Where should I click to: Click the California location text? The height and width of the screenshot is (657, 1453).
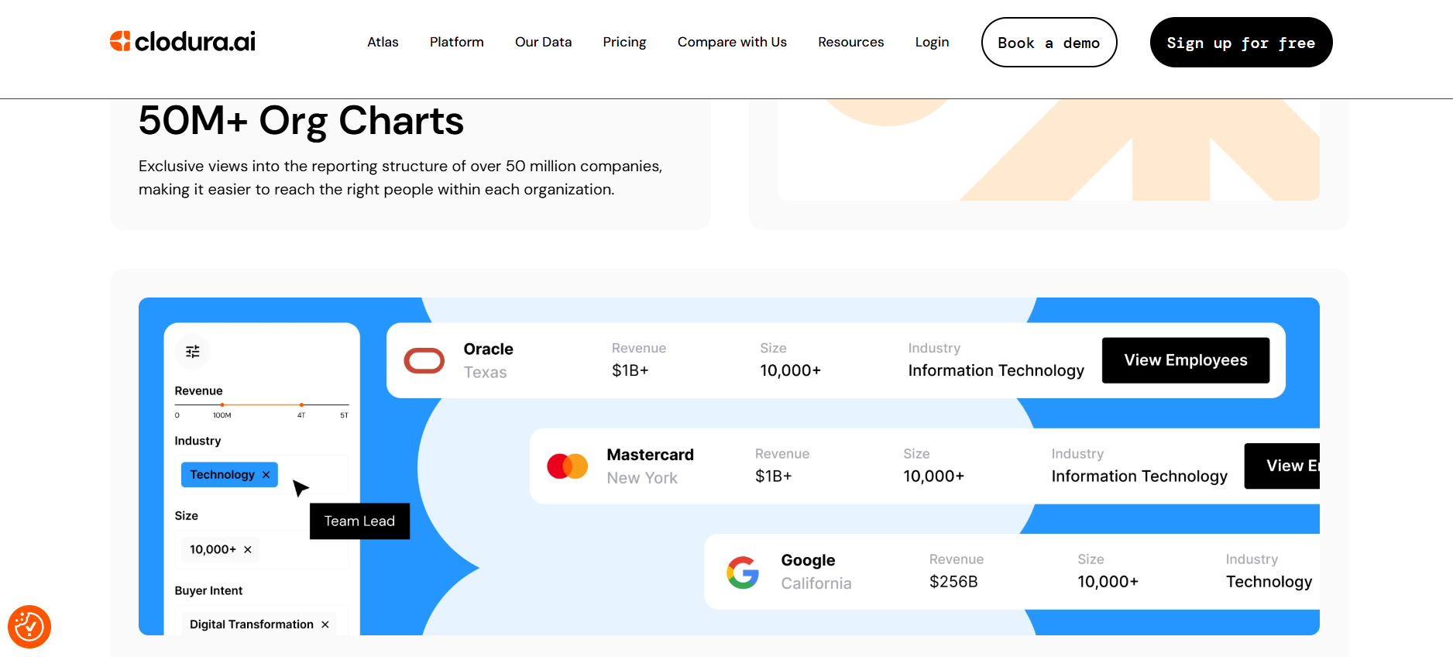(816, 583)
